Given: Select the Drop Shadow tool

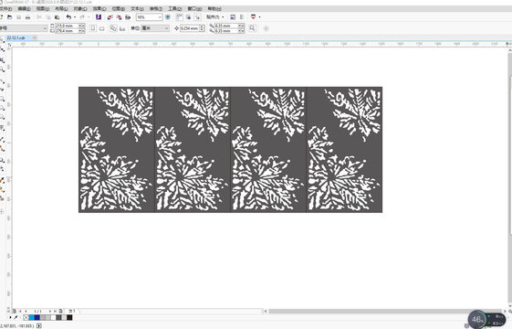Looking at the screenshot, I should click(2, 160).
